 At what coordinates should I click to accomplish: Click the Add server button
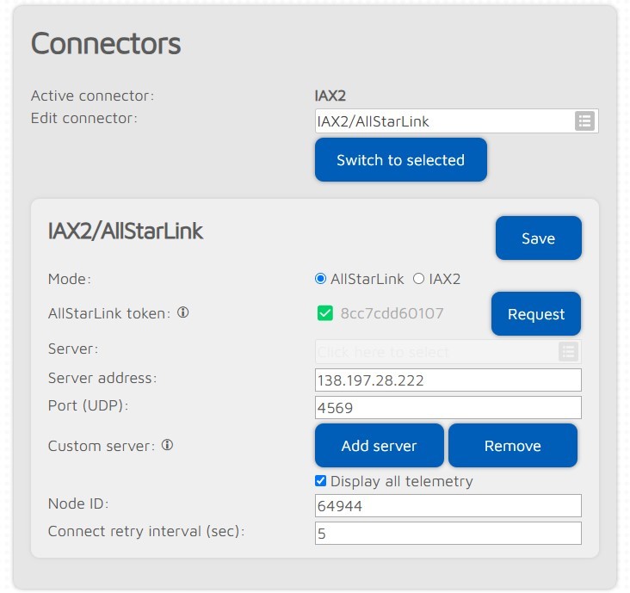pyautogui.click(x=379, y=446)
